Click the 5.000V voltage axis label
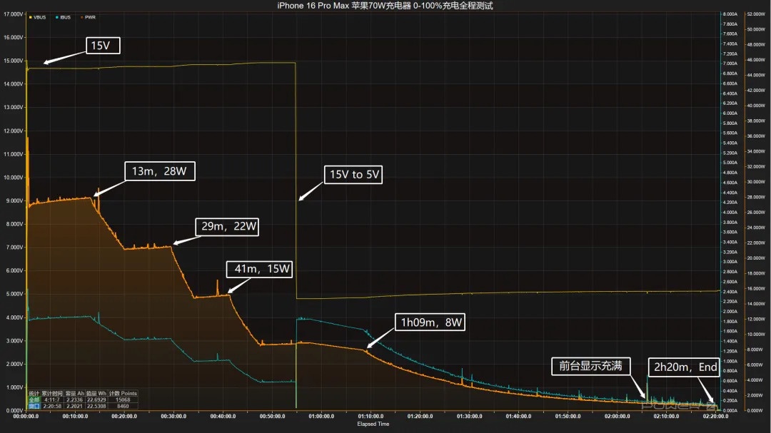 pyautogui.click(x=14, y=294)
